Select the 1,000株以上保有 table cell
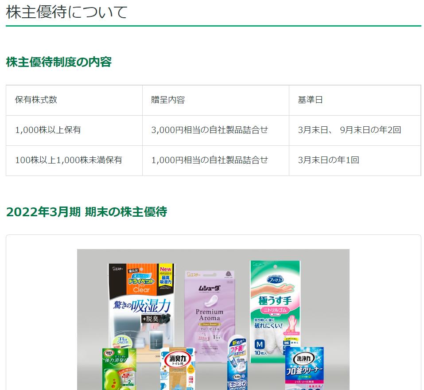Viewport: 424px width, 390px height. pyautogui.click(x=48, y=130)
